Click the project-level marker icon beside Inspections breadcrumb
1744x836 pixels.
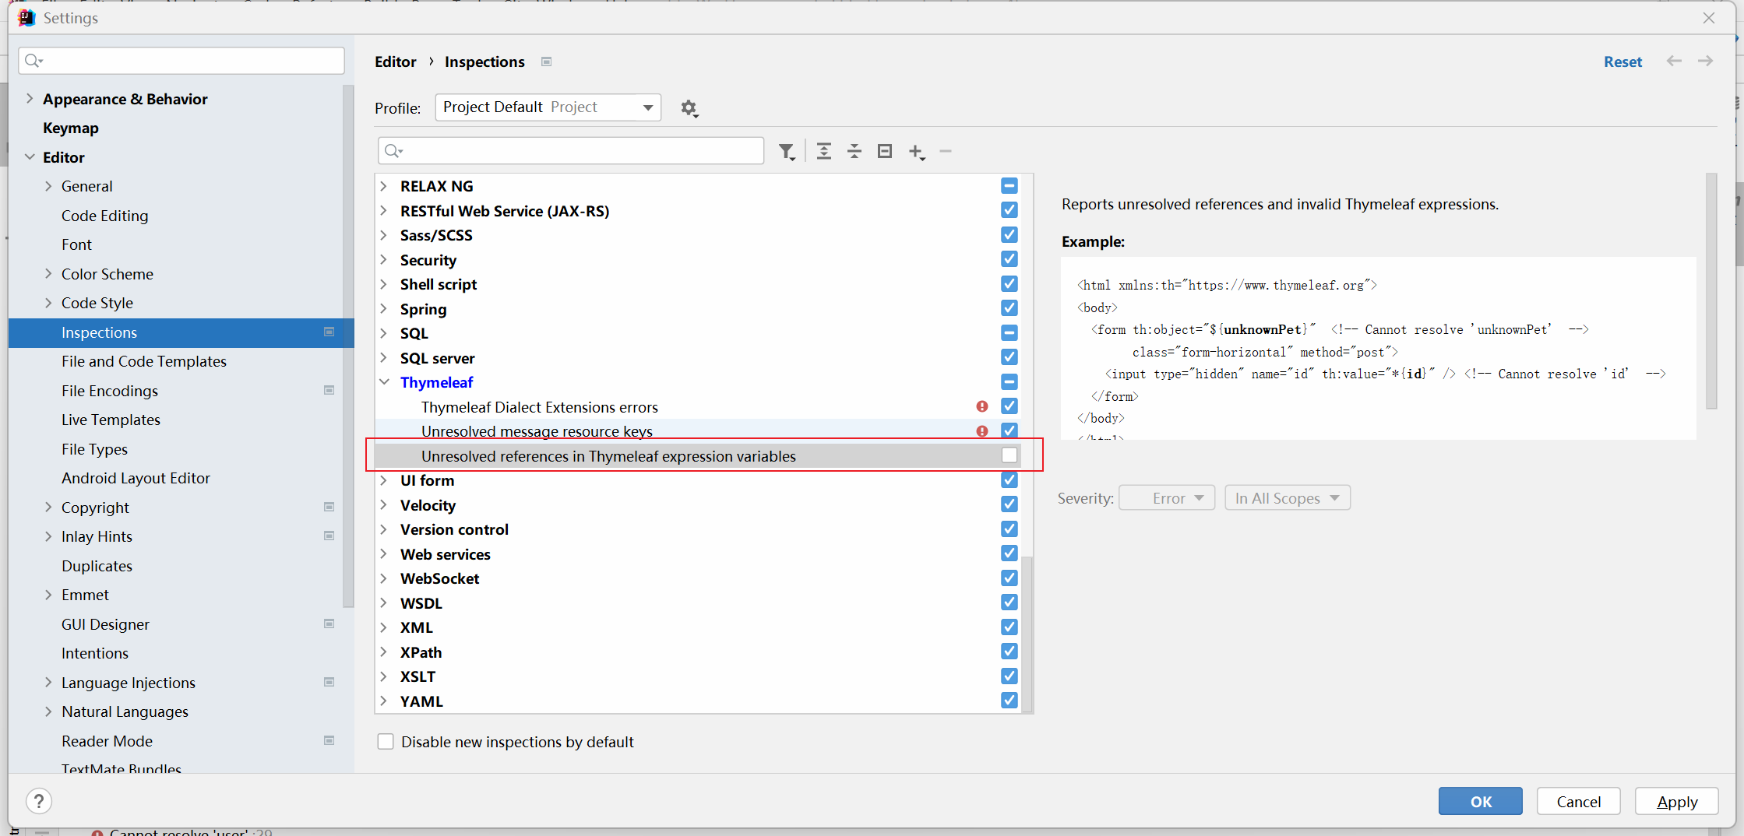[x=547, y=61]
